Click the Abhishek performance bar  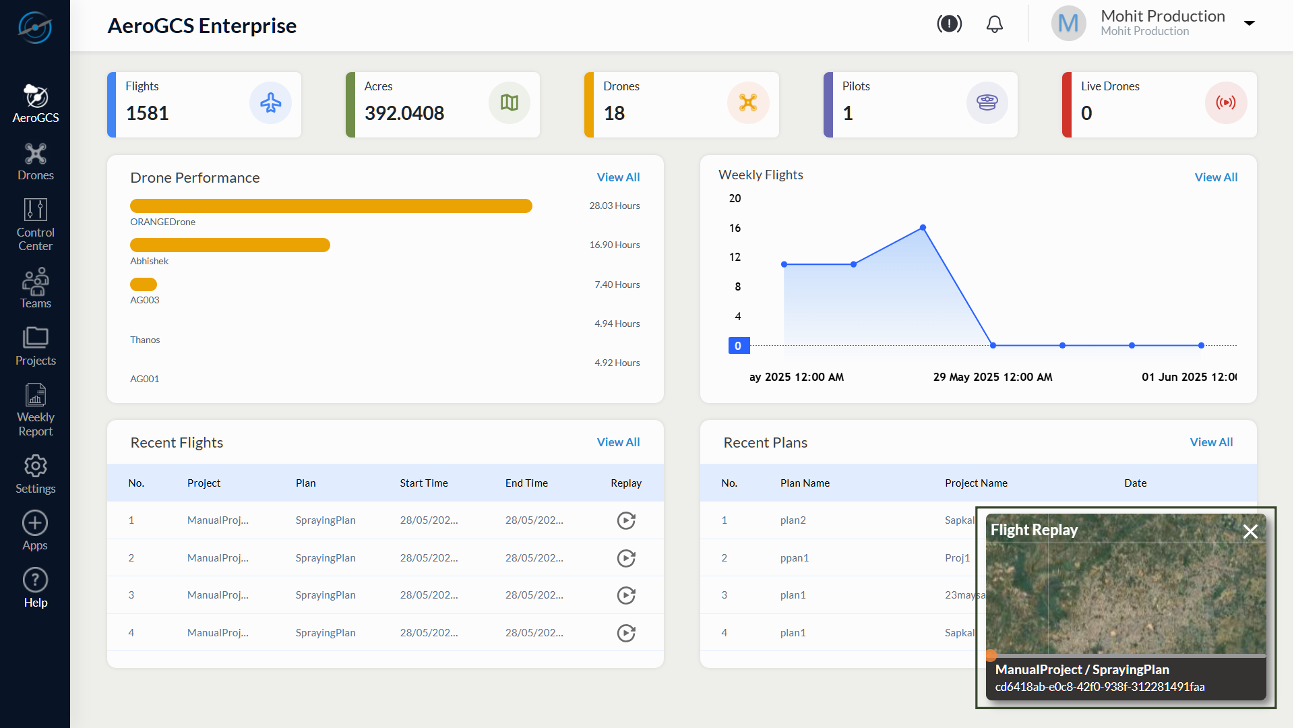[230, 245]
